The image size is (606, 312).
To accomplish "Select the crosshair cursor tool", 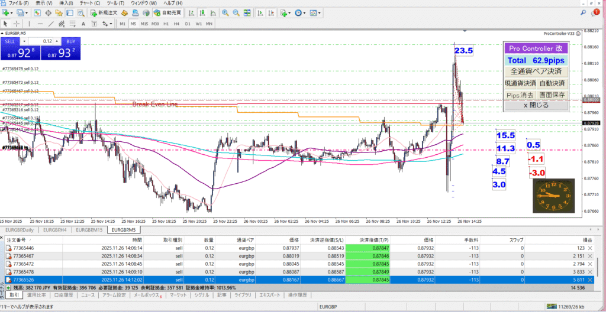I will click(x=17, y=24).
